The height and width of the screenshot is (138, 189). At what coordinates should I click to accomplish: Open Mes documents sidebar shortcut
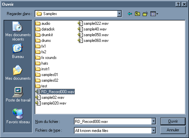18,73
